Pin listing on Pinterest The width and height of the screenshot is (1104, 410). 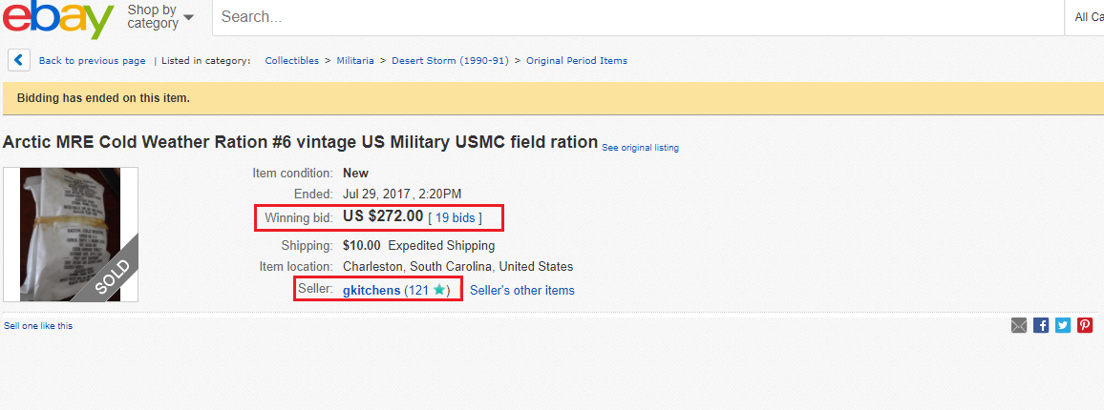click(x=1085, y=325)
